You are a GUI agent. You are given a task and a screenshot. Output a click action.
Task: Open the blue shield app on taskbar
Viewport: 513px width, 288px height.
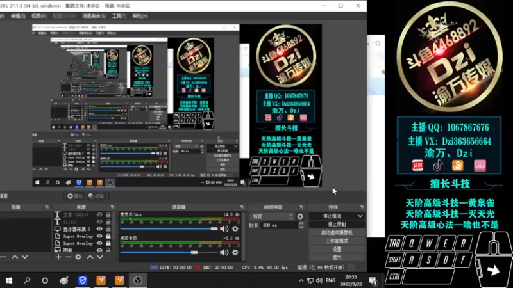pyautogui.click(x=83, y=280)
